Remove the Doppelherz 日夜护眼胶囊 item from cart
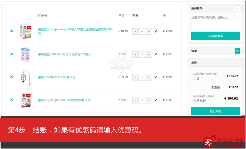This screenshot has height=149, width=246. [12, 100]
